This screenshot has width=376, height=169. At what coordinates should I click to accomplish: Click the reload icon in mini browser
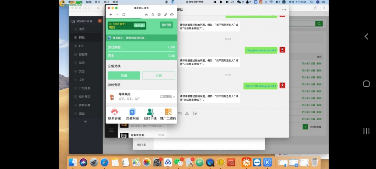coord(124,15)
